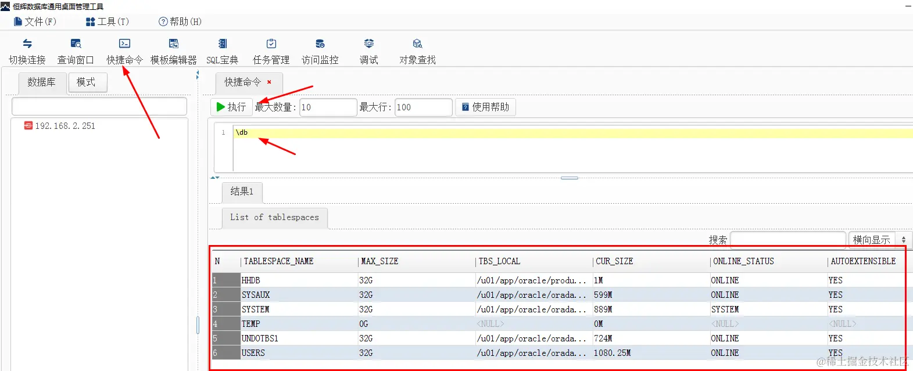Open the 帮助(H) menu
The image size is (913, 371).
[180, 21]
